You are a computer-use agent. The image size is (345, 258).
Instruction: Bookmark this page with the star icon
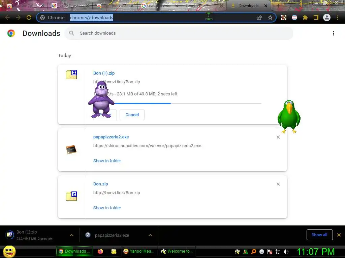[270, 17]
